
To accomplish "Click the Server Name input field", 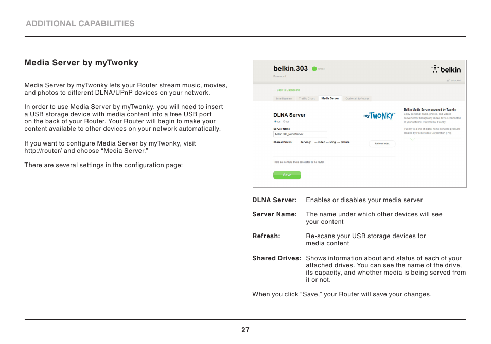I will pos(300,134).
